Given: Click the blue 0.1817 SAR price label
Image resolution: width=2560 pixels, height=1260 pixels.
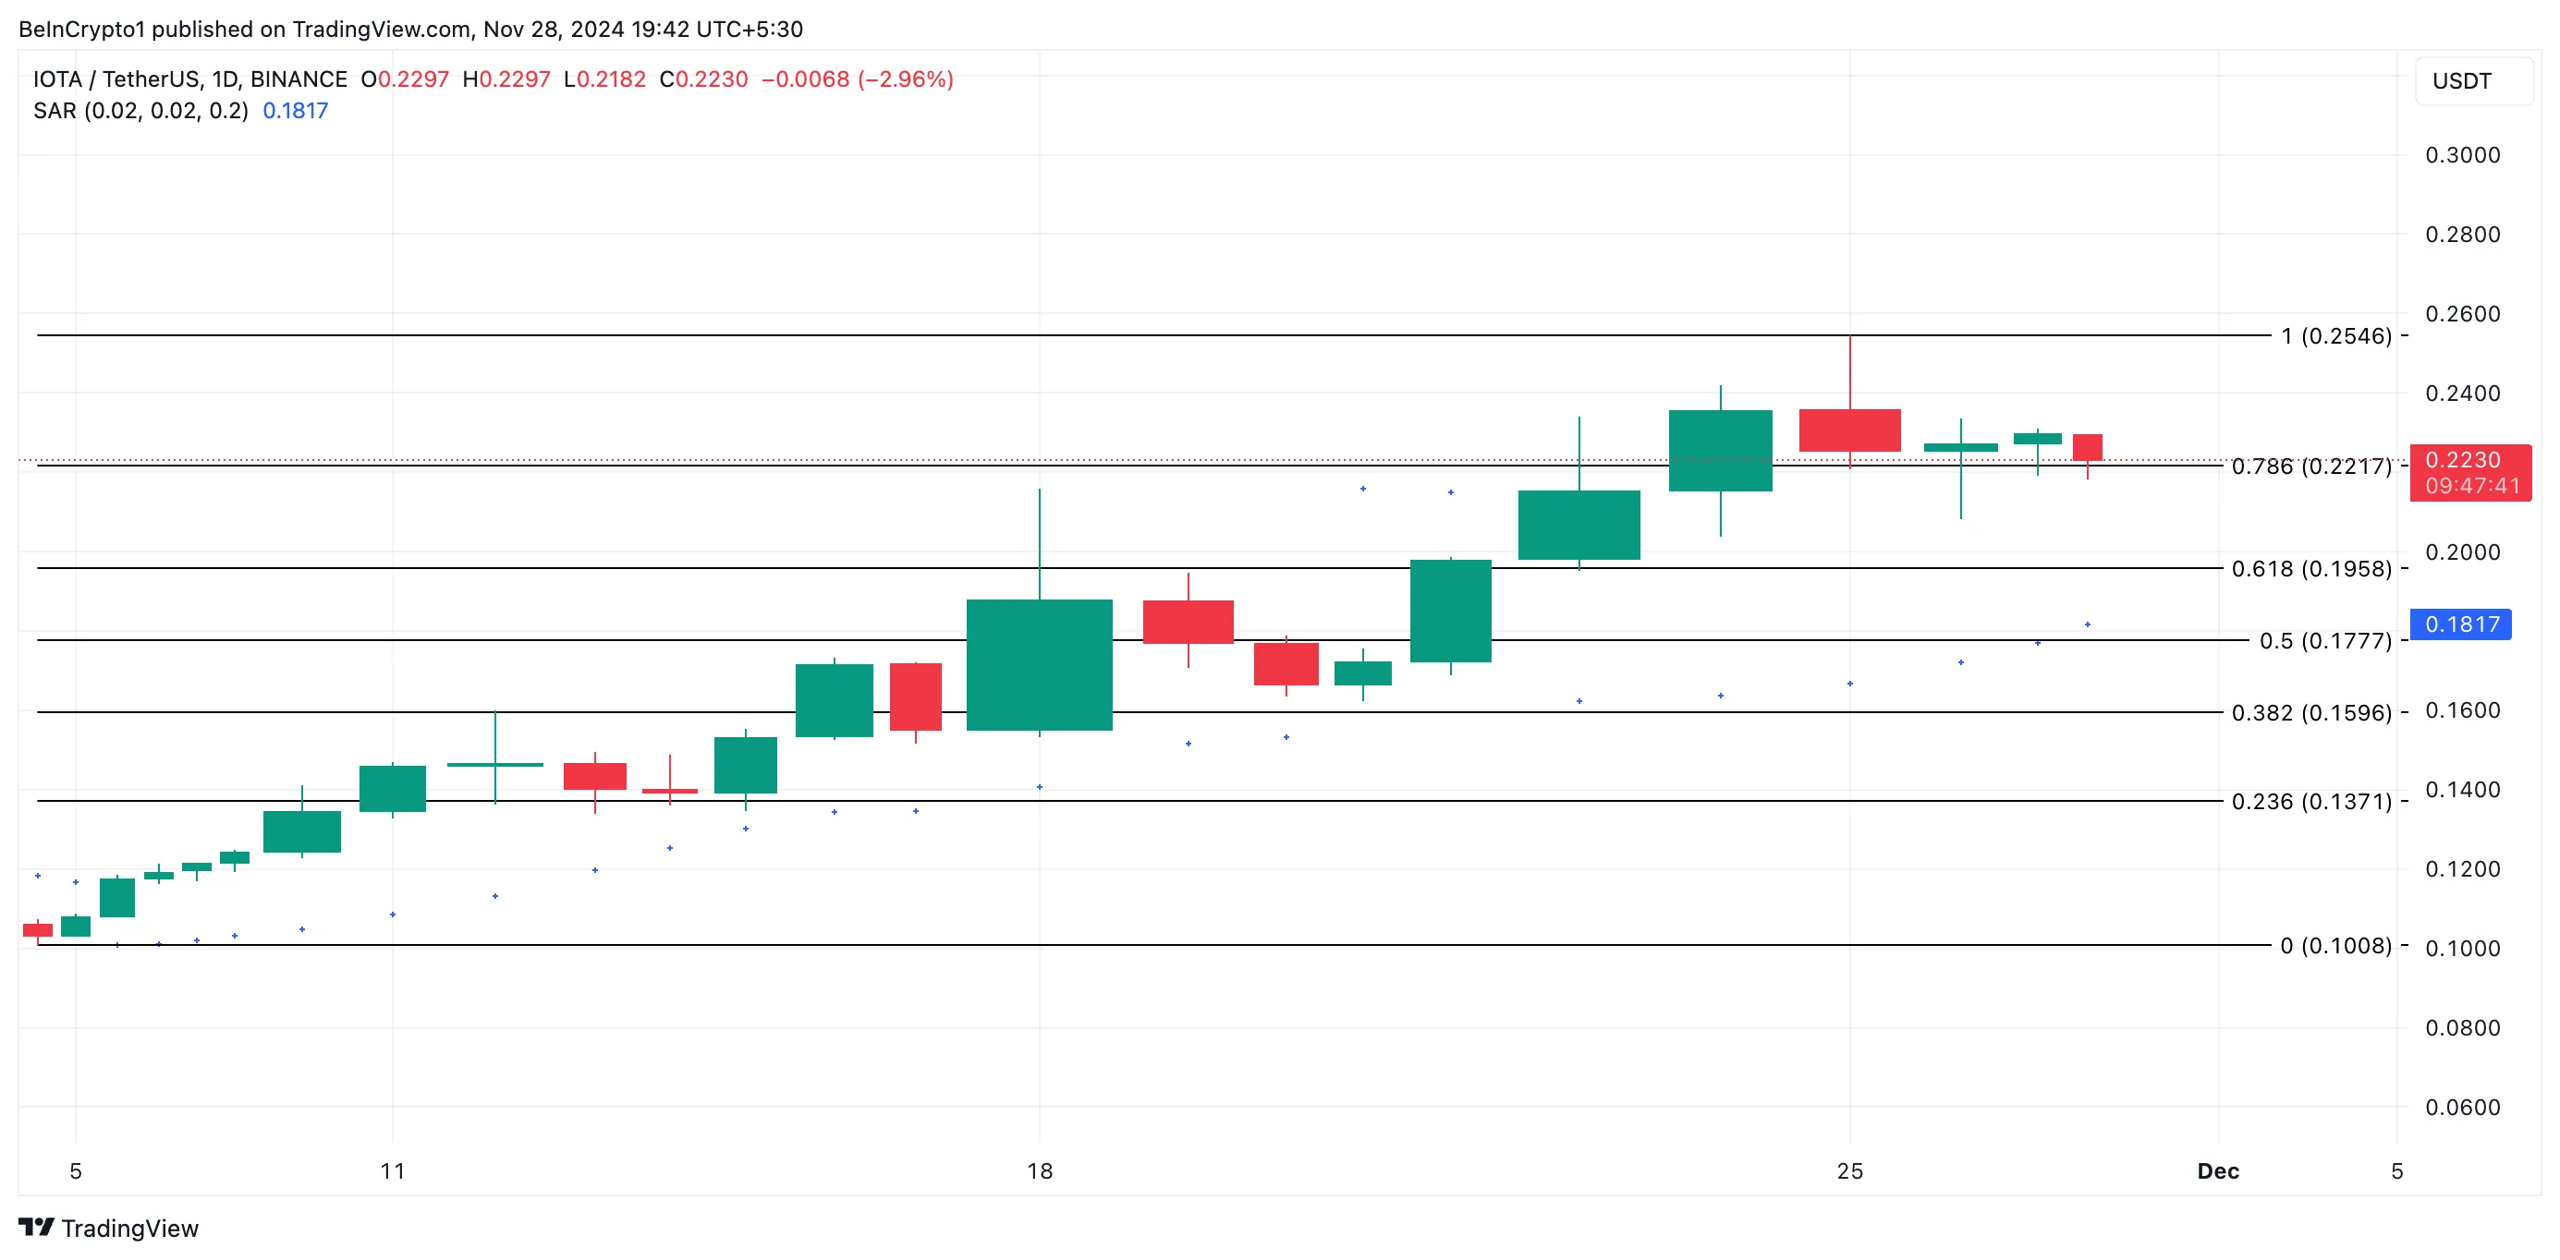Looking at the screenshot, I should (x=2460, y=624).
